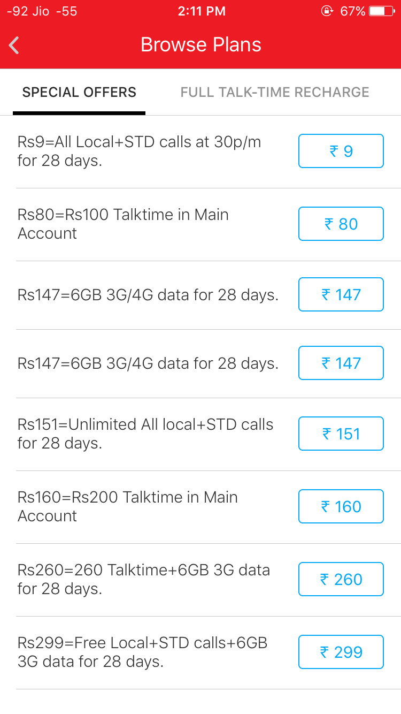
Task: Select the ₹ 9 recharge button
Action: (x=341, y=151)
